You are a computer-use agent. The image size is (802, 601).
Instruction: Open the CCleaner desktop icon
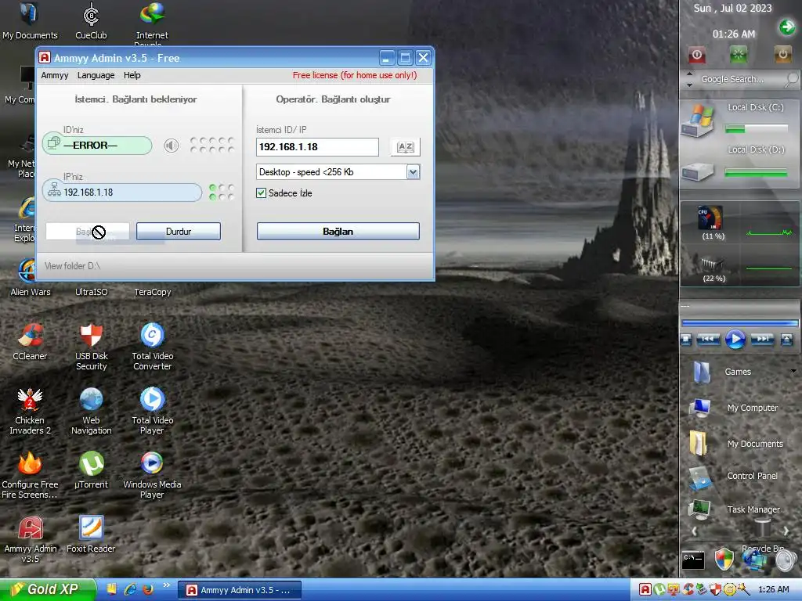pos(30,342)
